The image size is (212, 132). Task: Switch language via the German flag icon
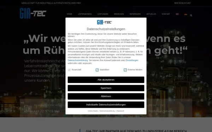pyautogui.click(x=185, y=14)
